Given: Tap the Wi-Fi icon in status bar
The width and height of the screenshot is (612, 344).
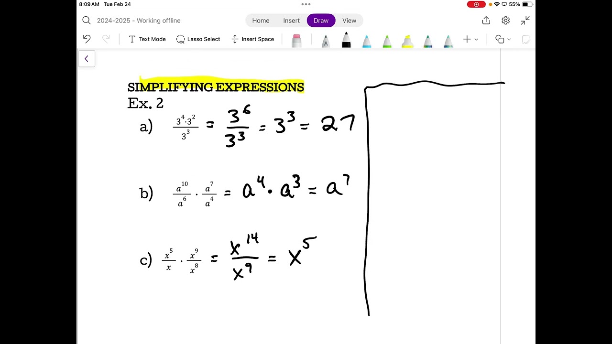Looking at the screenshot, I should (x=497, y=4).
